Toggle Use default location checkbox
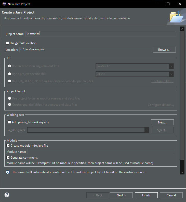Viewport: 186px width, 202px height. pos(7,43)
